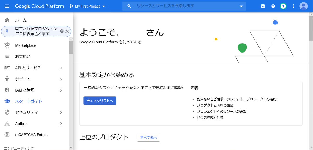The width and height of the screenshot is (313, 150).
Task: Click the pin icon in pinned products tip
Action: click(7, 31)
